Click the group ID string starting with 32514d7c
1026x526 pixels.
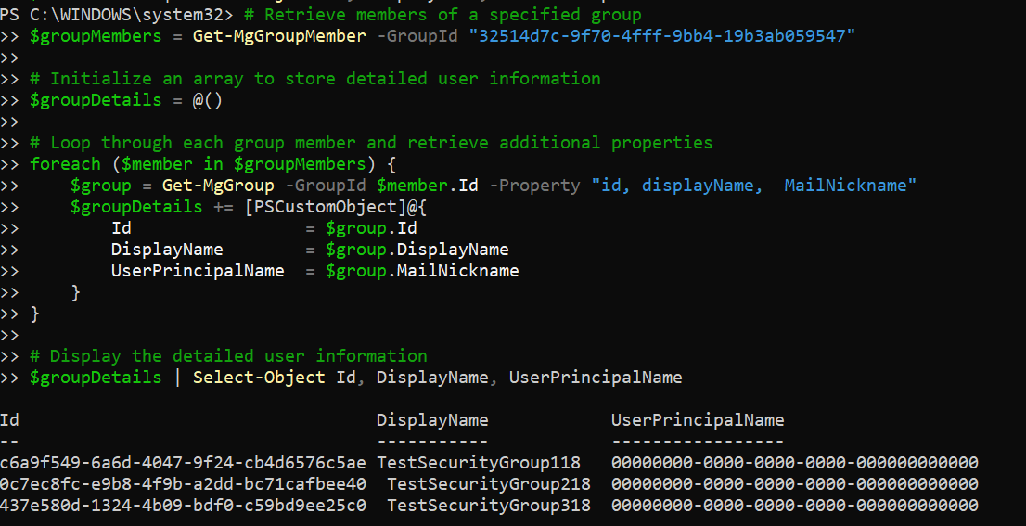click(661, 36)
